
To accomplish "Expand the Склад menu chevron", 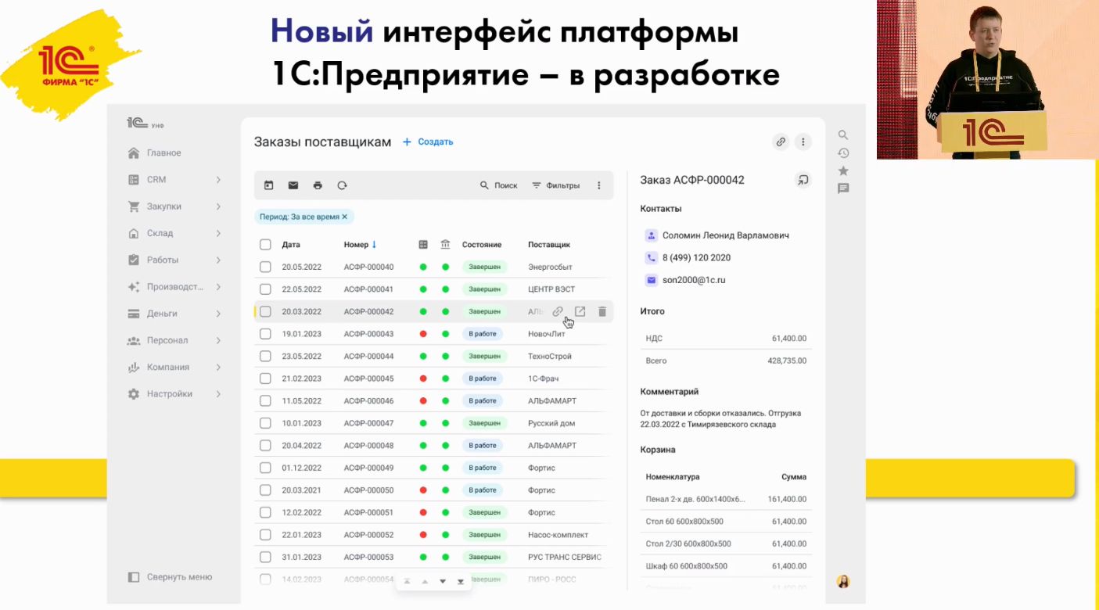I will 218,233.
